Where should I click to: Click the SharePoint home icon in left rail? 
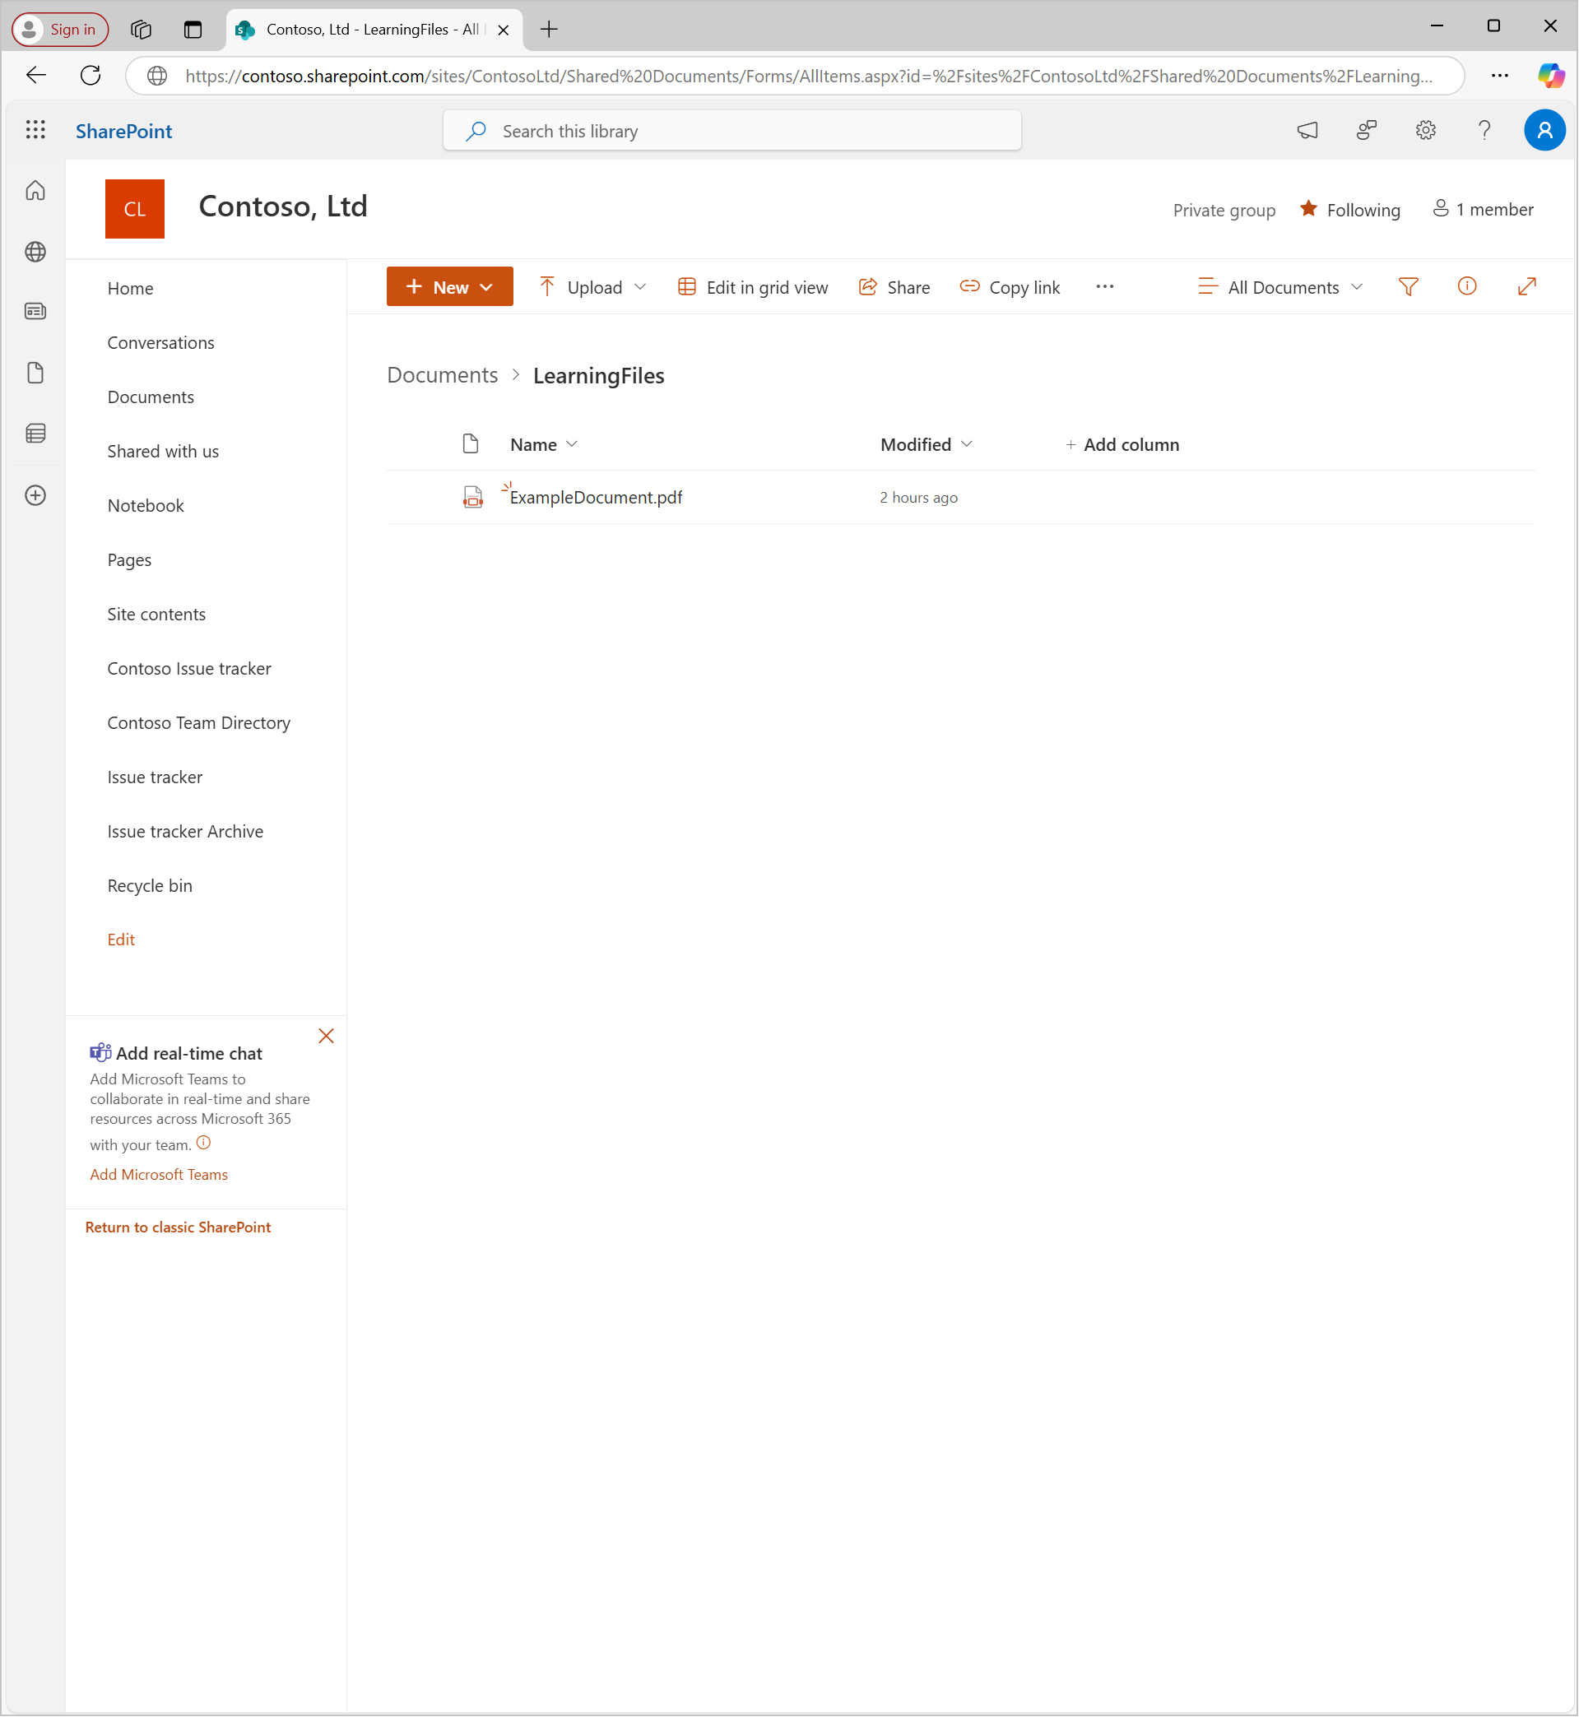click(x=35, y=190)
